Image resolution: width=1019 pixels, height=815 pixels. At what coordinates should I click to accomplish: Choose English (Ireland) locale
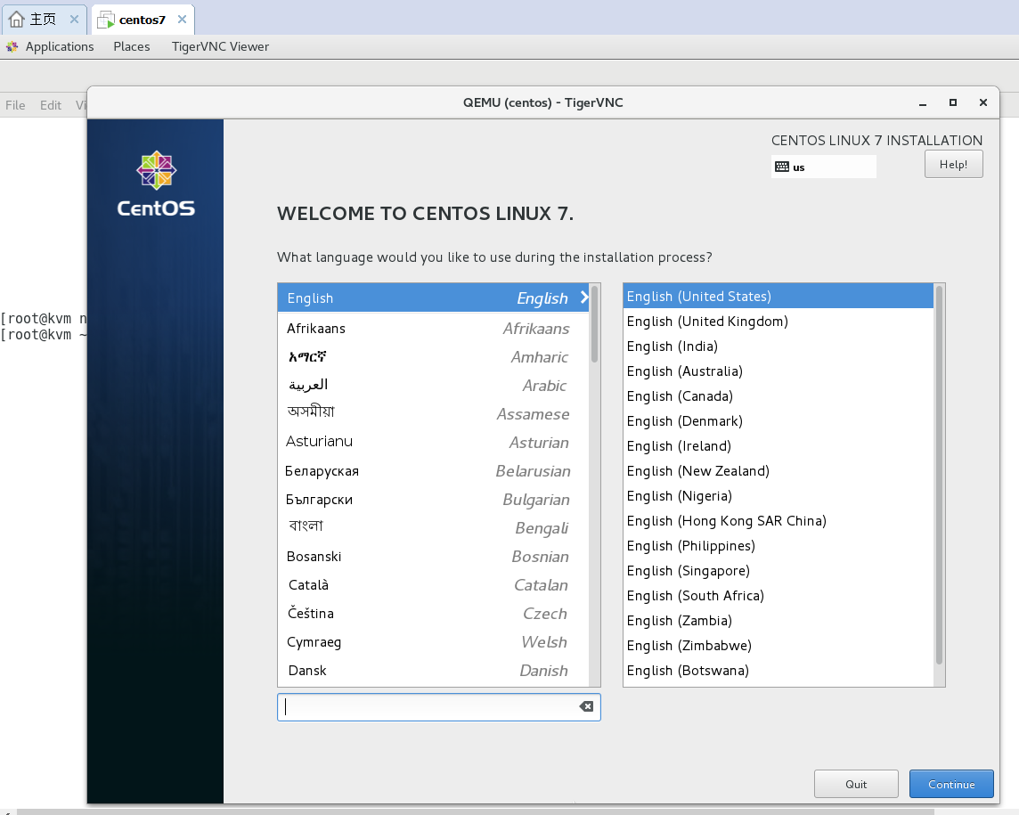coord(779,446)
